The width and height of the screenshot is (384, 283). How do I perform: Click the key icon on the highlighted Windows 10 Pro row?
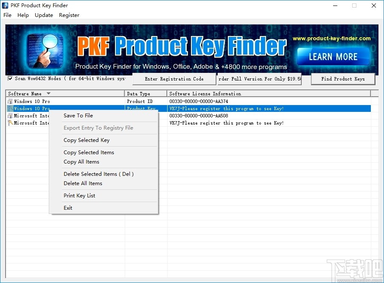pyautogui.click(x=10, y=108)
